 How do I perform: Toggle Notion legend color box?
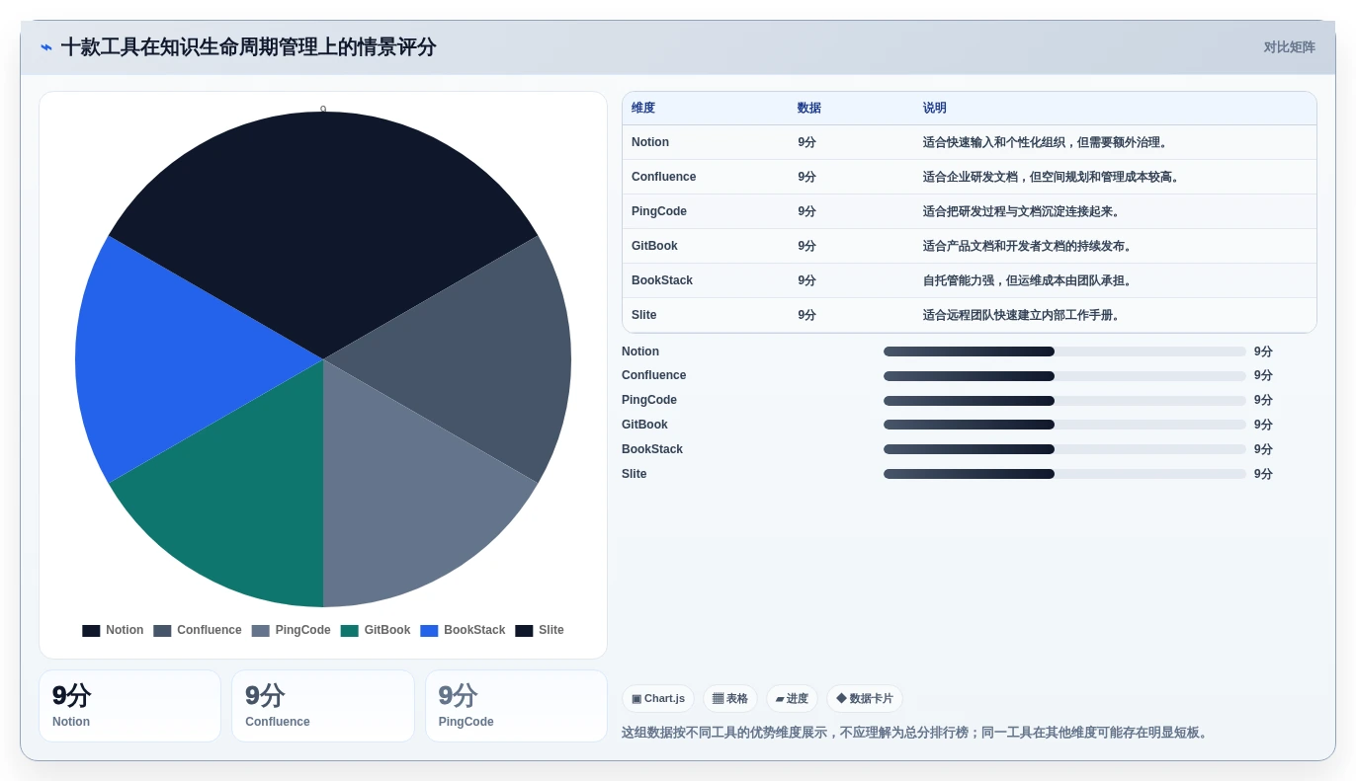(x=91, y=630)
